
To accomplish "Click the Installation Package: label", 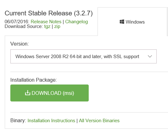I will [x=34, y=80].
